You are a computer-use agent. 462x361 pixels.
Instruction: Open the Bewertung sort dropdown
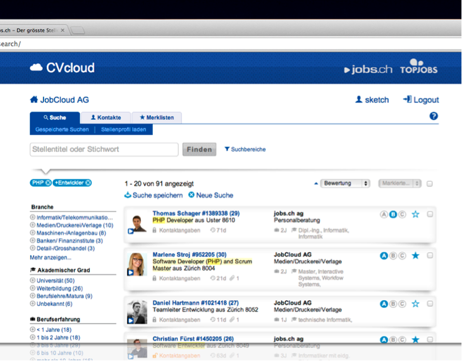(345, 183)
